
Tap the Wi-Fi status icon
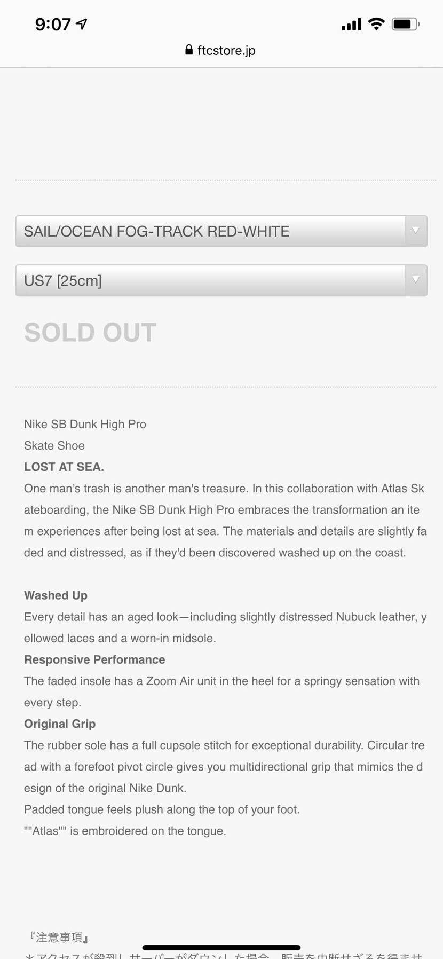(376, 24)
